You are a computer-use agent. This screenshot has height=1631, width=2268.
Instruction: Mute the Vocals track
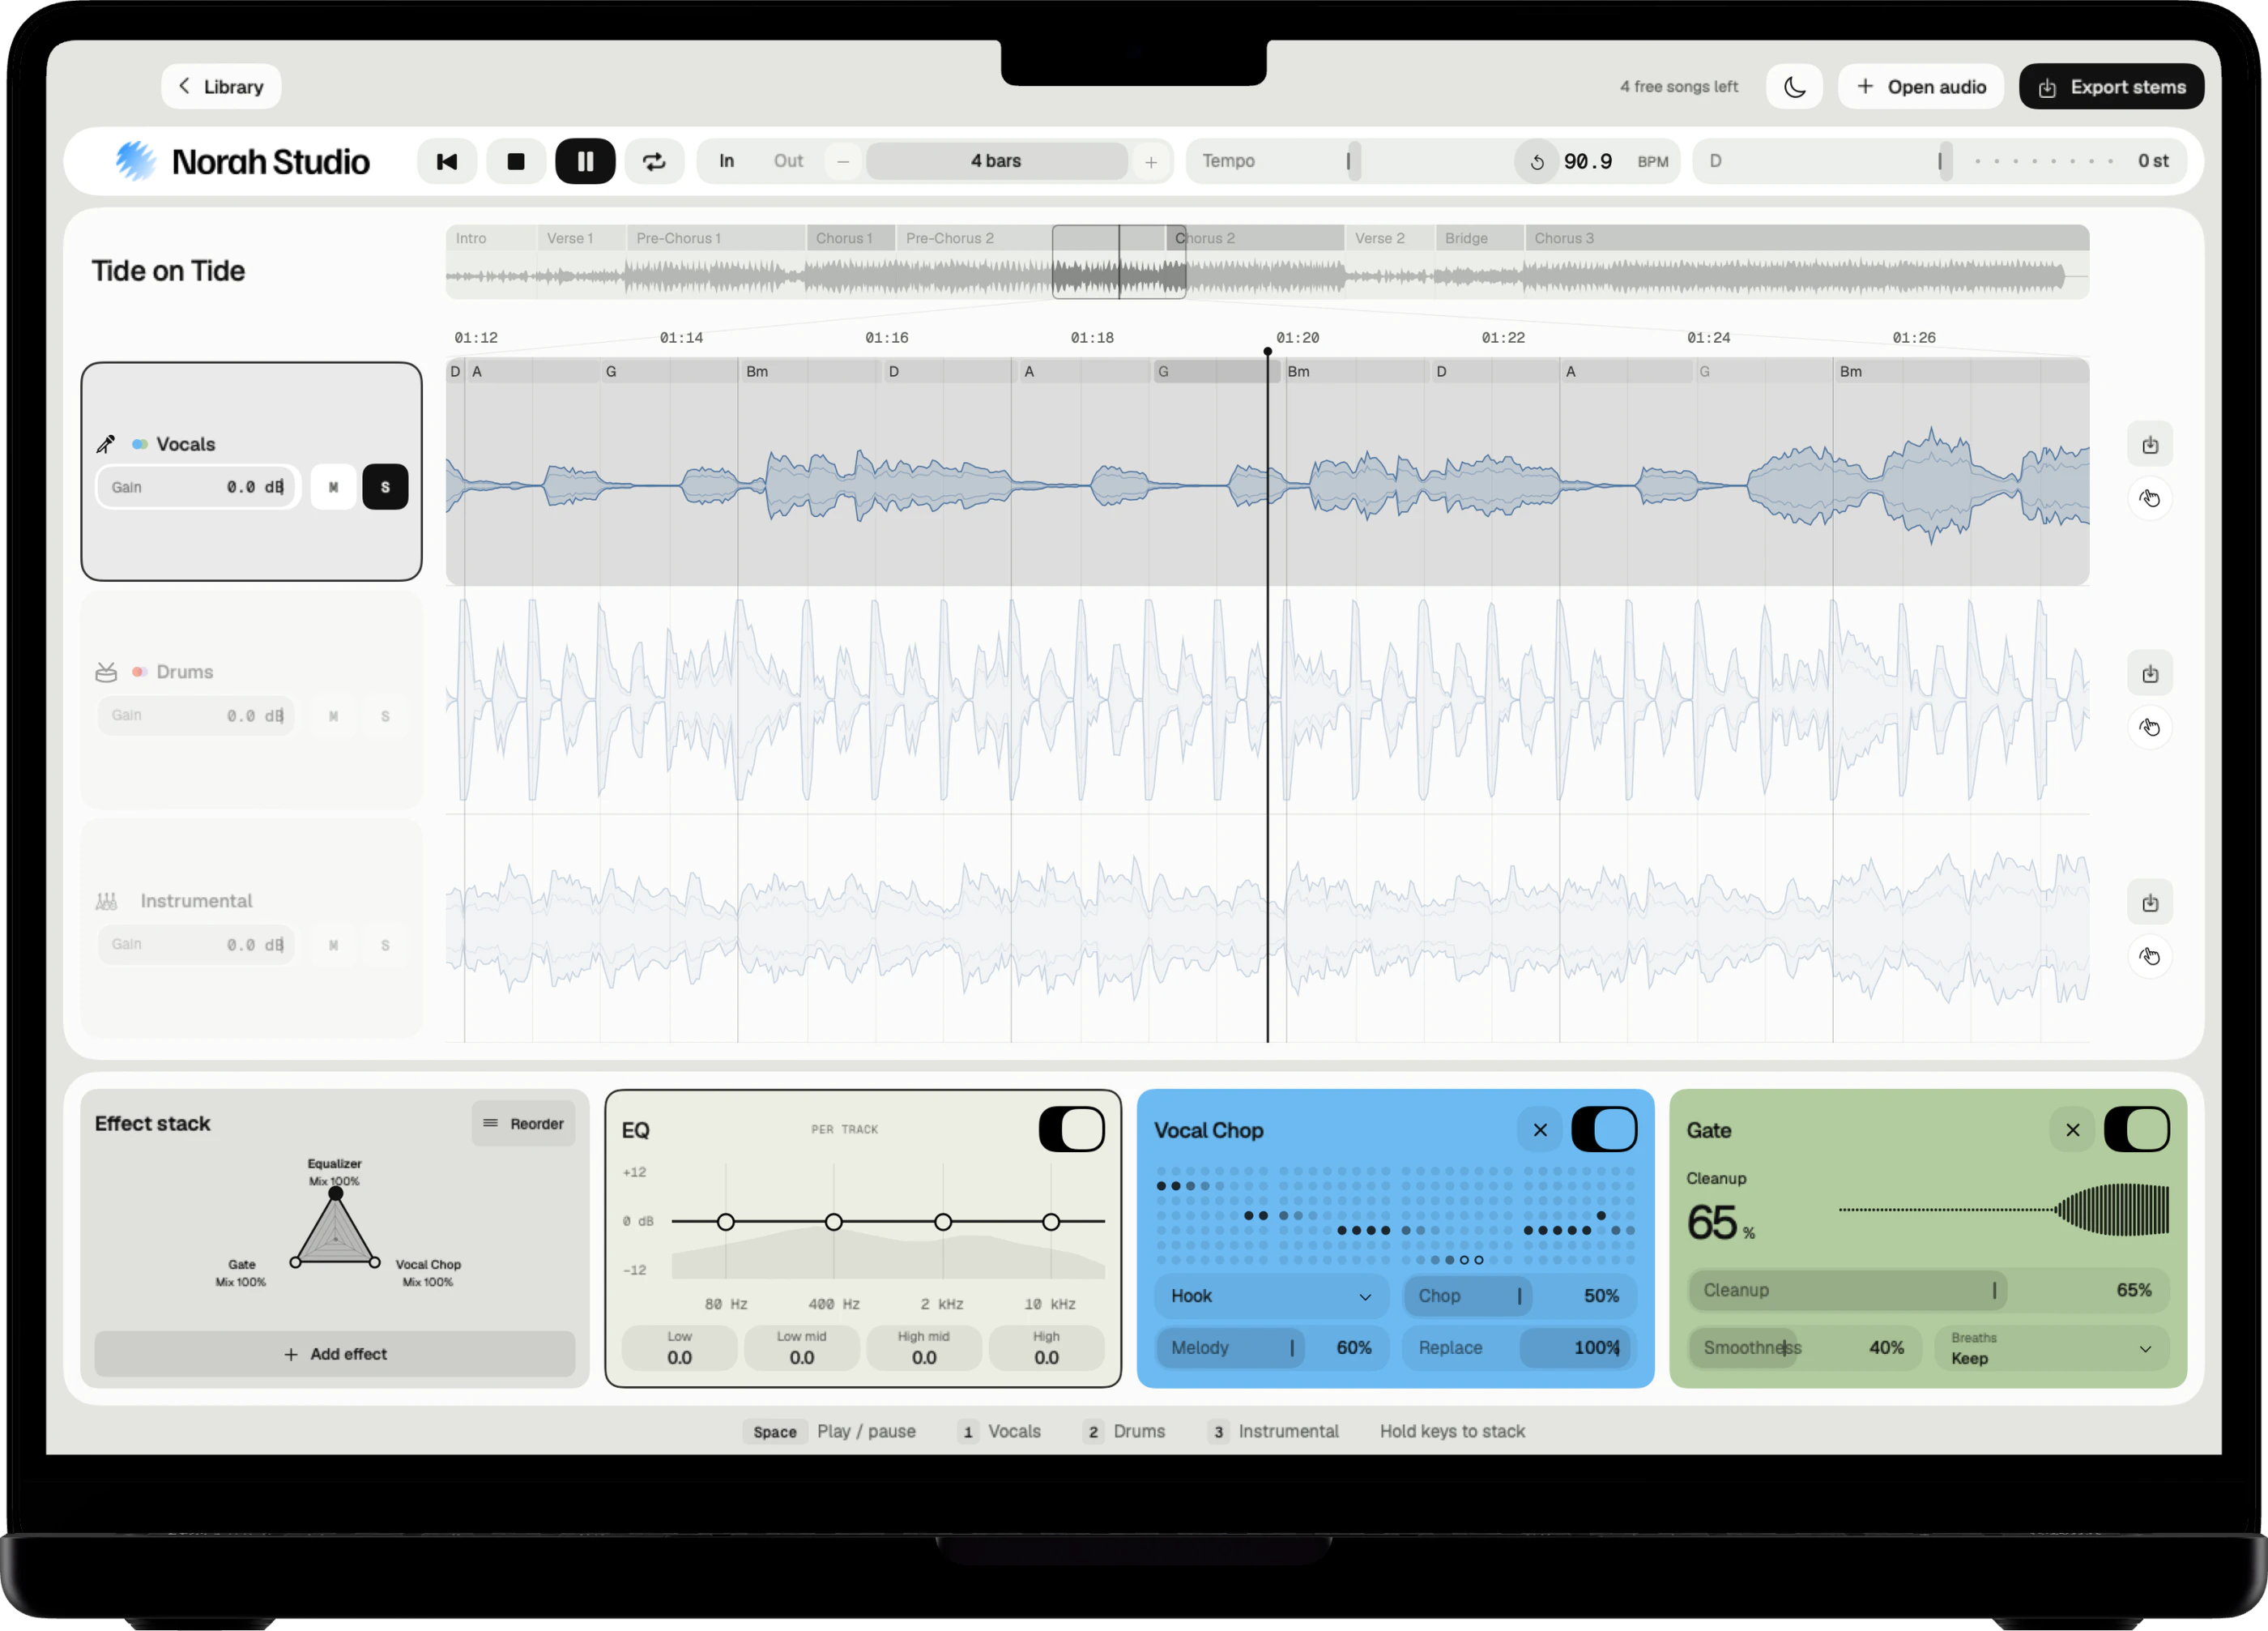click(333, 487)
